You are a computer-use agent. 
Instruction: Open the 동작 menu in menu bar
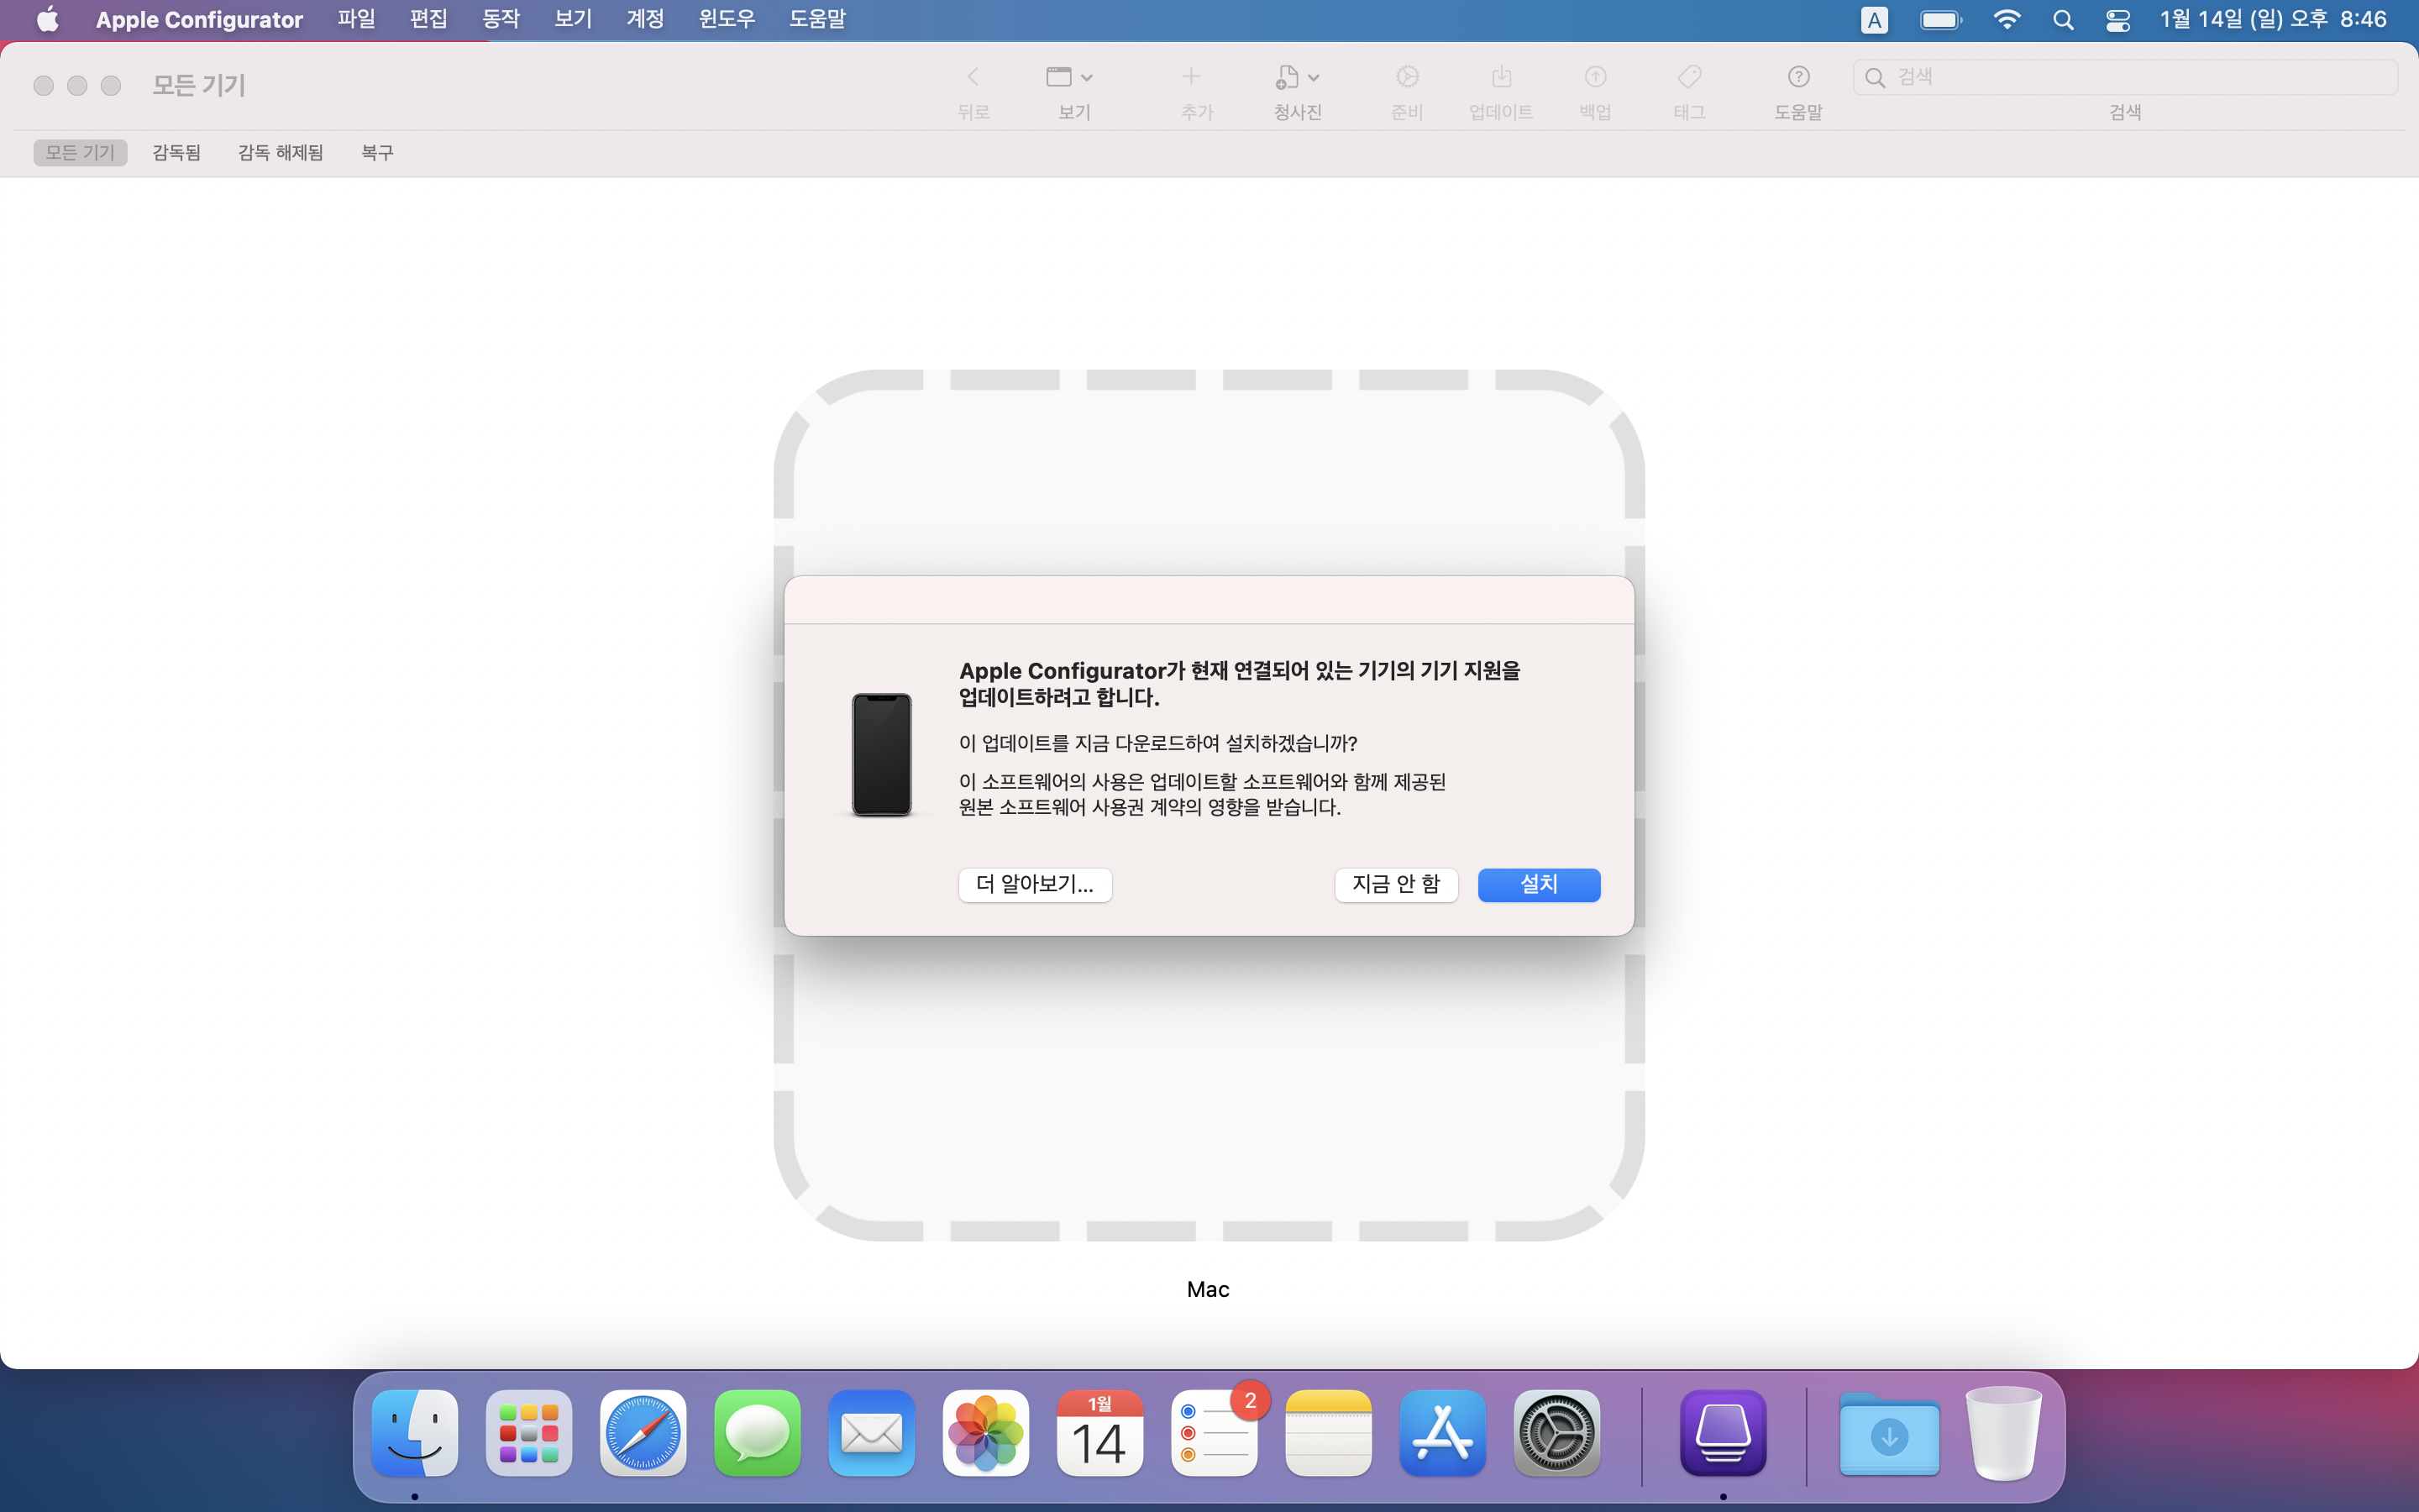tap(501, 19)
